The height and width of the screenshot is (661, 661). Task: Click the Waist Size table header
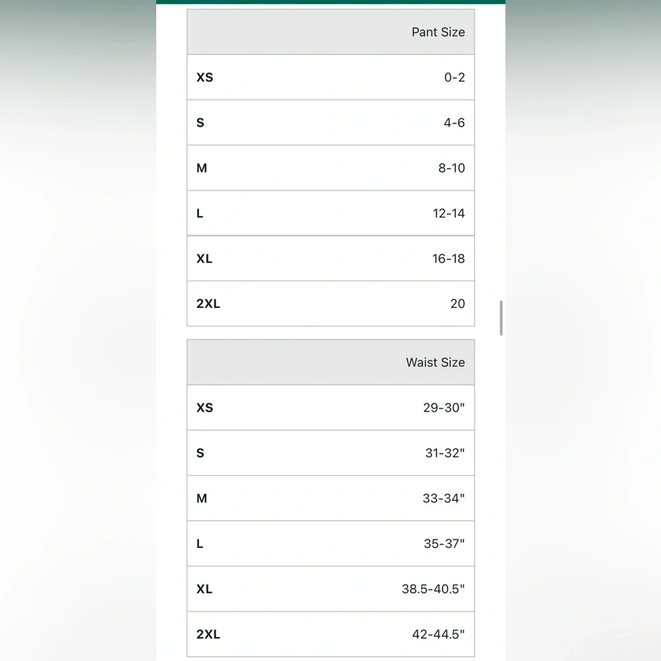[435, 362]
